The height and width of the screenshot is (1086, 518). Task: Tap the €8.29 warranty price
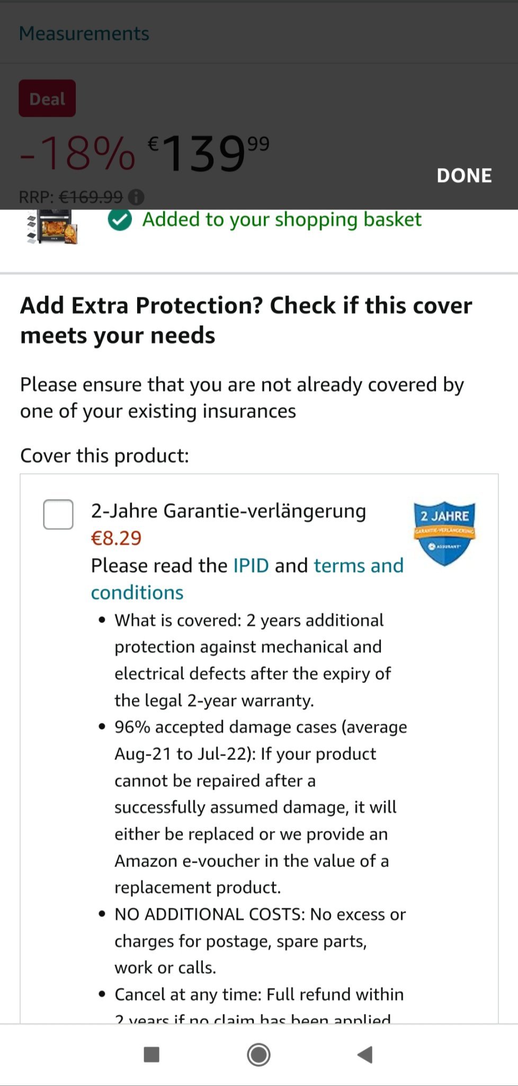(116, 538)
